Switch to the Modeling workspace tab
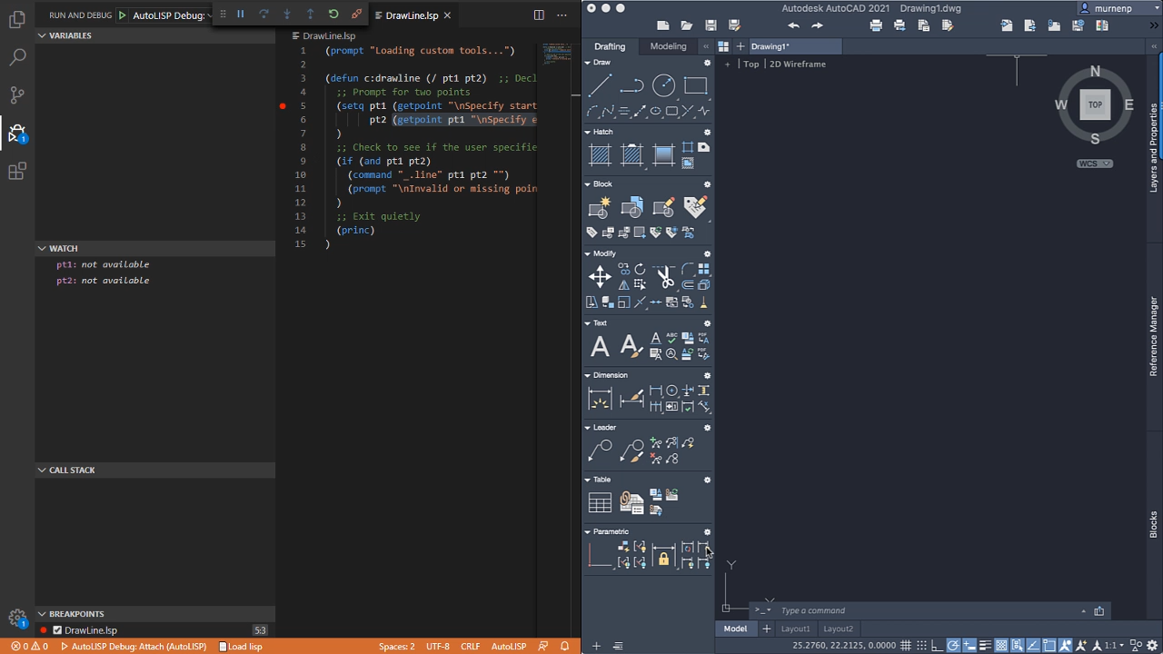The image size is (1163, 654). [668, 46]
